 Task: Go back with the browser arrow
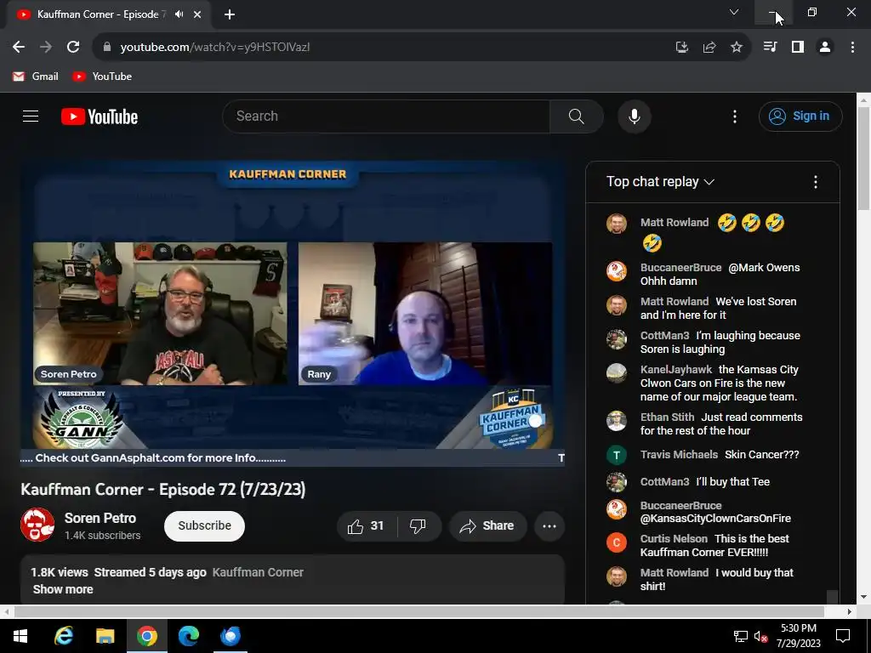click(19, 48)
